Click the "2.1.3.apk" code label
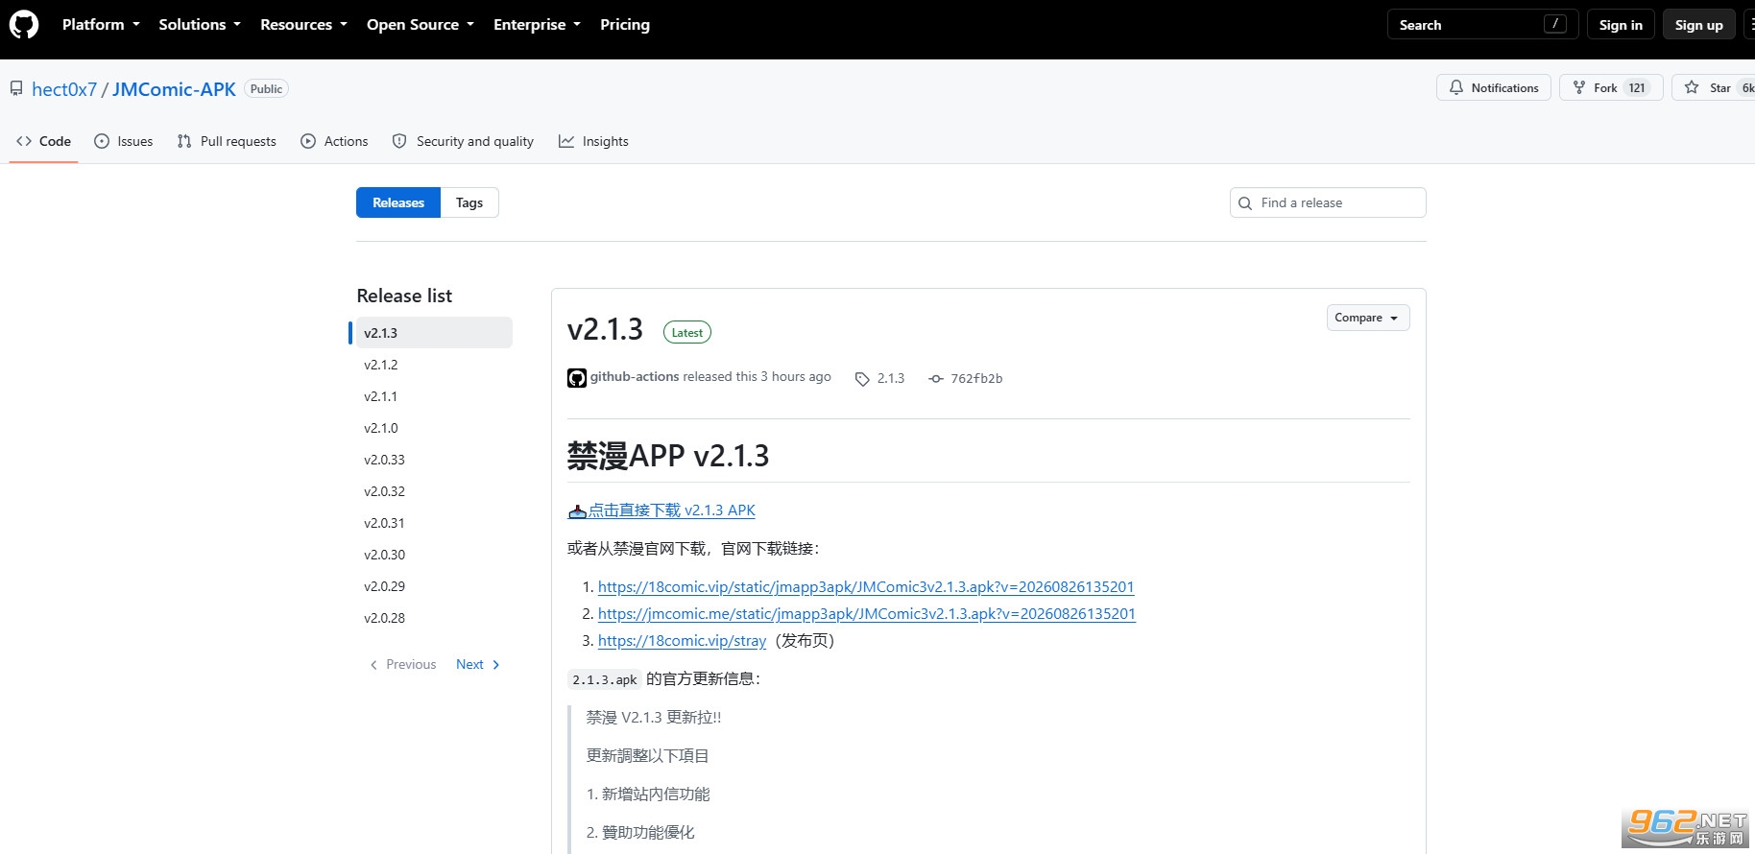This screenshot has width=1755, height=854. point(605,679)
